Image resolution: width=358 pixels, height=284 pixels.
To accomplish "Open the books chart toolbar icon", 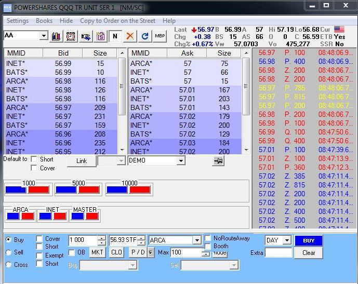I will point(56,36).
